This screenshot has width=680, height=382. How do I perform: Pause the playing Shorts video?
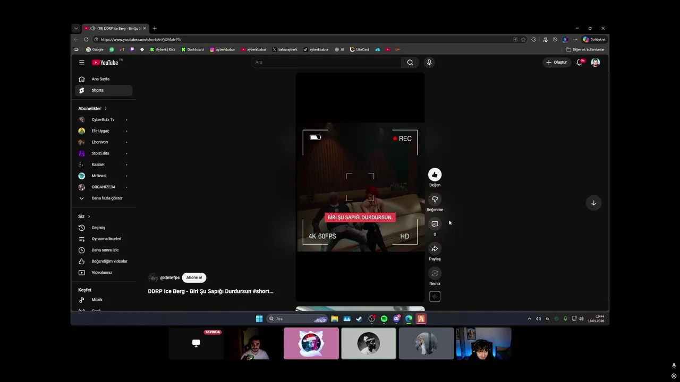click(x=360, y=187)
